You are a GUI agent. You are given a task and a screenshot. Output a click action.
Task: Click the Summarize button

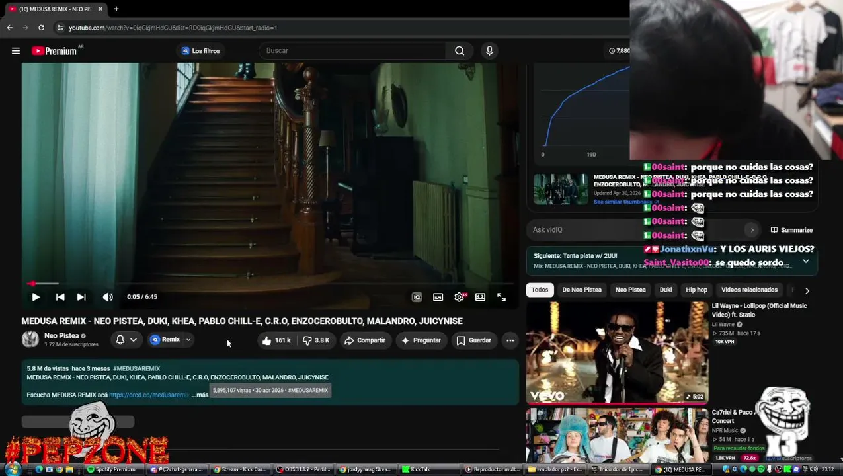[791, 230]
